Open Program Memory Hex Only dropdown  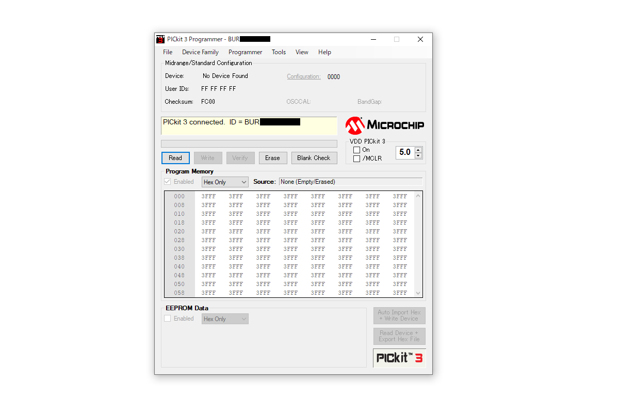point(225,182)
